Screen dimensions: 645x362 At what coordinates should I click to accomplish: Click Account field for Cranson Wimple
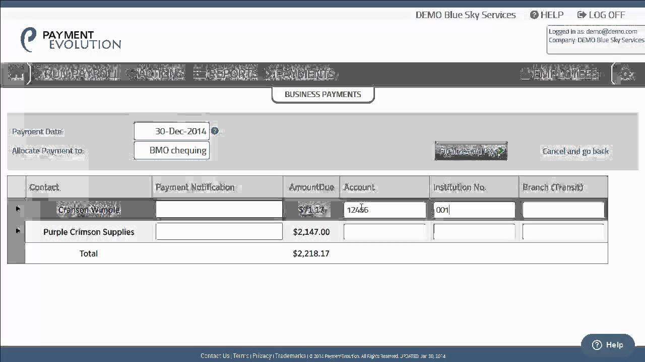pyautogui.click(x=385, y=210)
